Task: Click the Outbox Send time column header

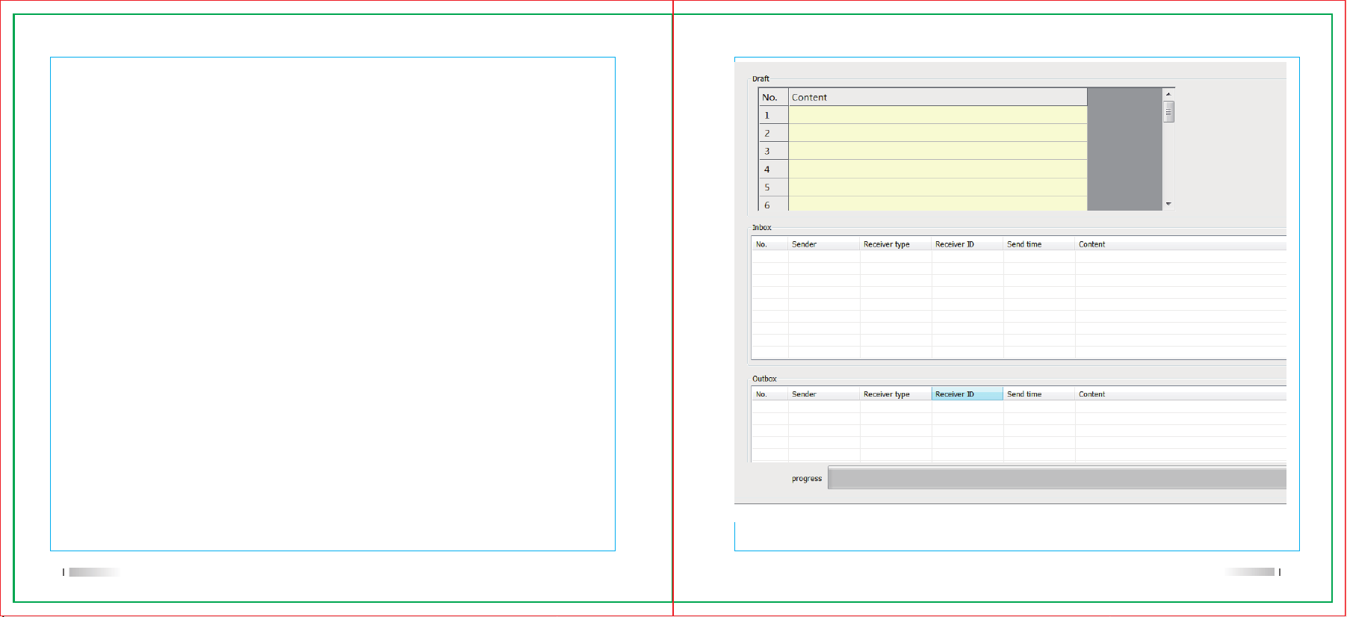Action: point(1039,394)
